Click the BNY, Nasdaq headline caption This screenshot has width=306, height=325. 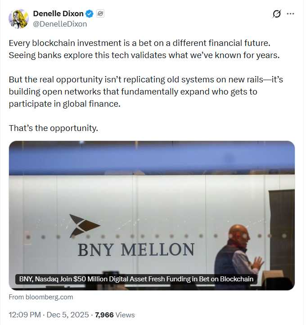click(136, 279)
